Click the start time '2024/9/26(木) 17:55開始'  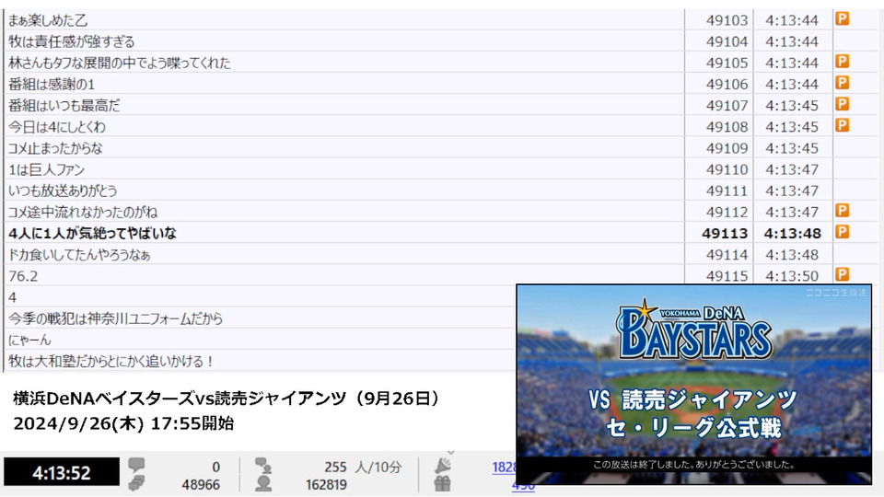123,423
